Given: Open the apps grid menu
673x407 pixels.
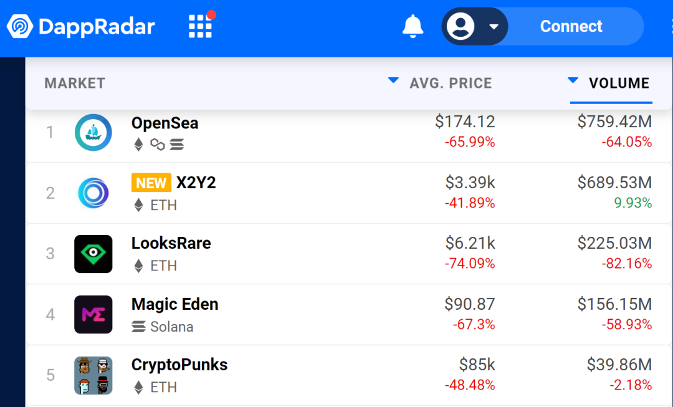Looking at the screenshot, I should [200, 26].
